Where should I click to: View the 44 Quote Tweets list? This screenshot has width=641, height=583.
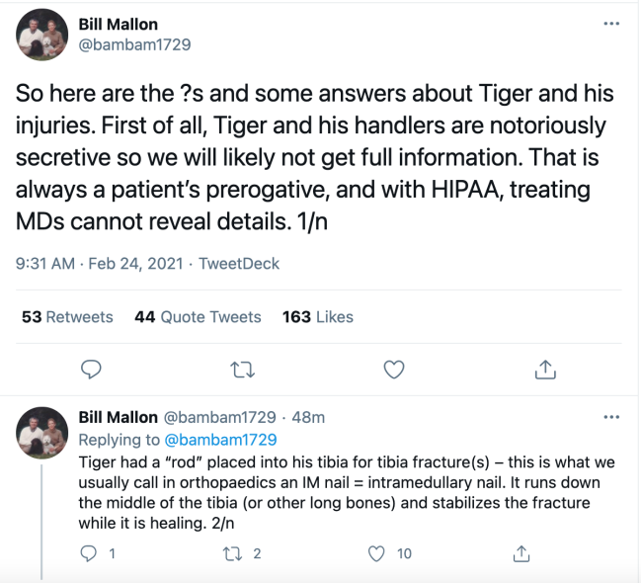(x=198, y=317)
